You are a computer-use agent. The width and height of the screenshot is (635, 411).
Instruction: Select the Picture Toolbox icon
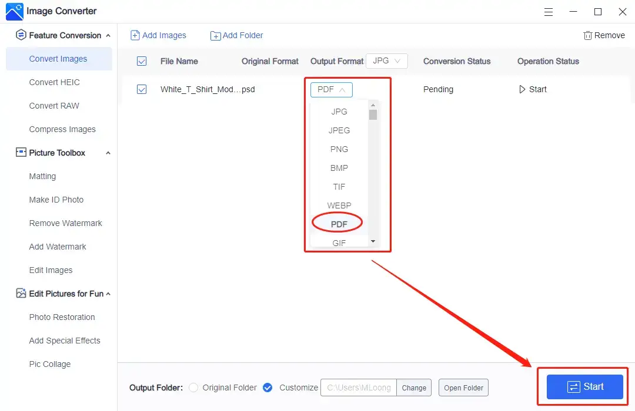point(20,153)
